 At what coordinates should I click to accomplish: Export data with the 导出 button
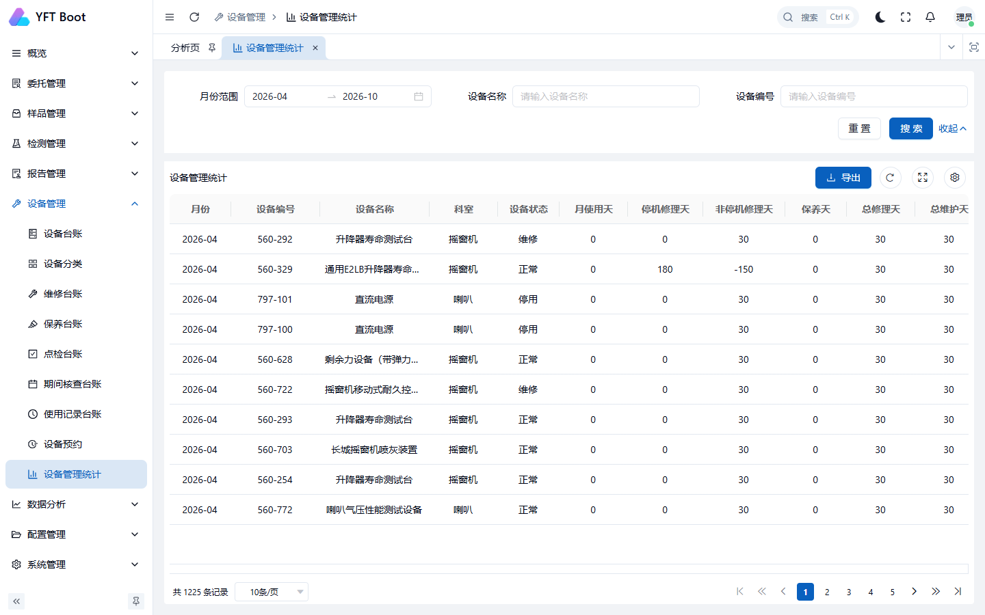843,178
